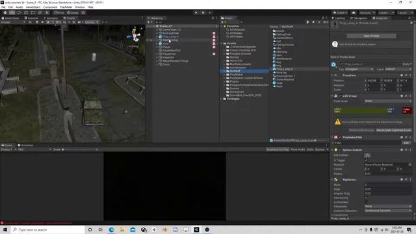Toggle the PlayMakerFSM enabled checkbox

point(340,137)
